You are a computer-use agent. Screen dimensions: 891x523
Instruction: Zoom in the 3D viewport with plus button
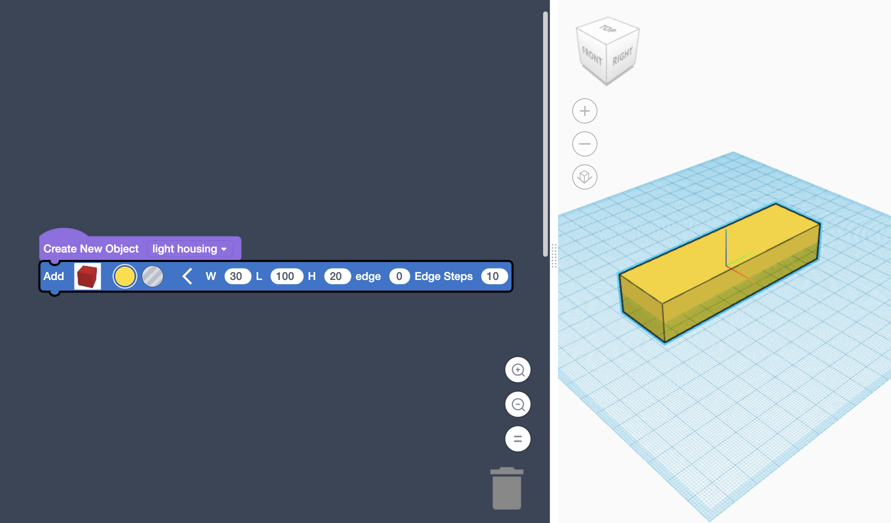(x=584, y=111)
